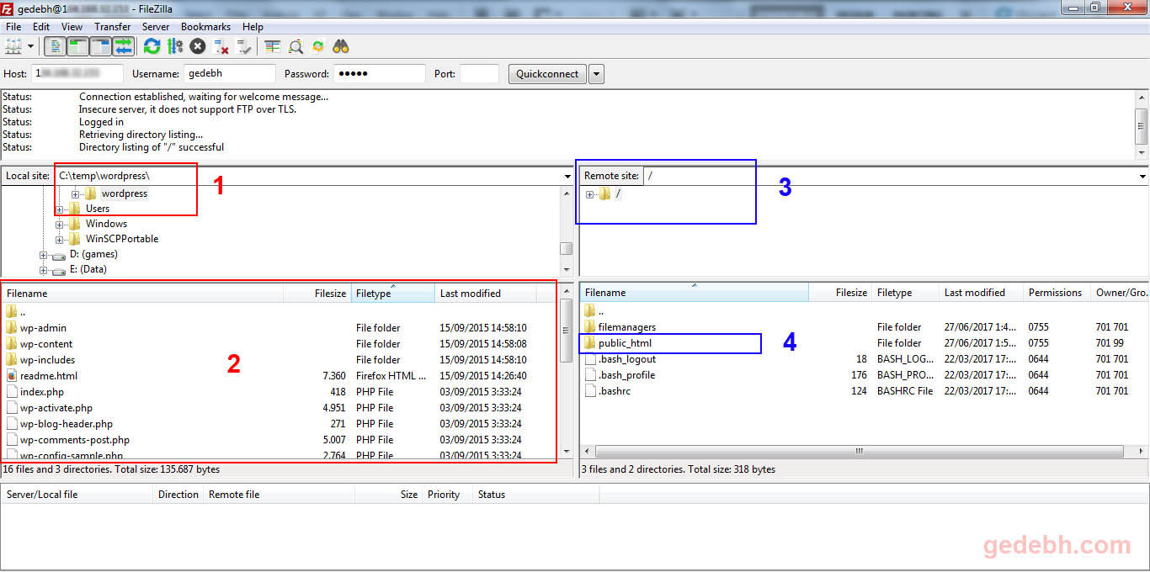Sort remote files by Permissions column

pos(1056,293)
